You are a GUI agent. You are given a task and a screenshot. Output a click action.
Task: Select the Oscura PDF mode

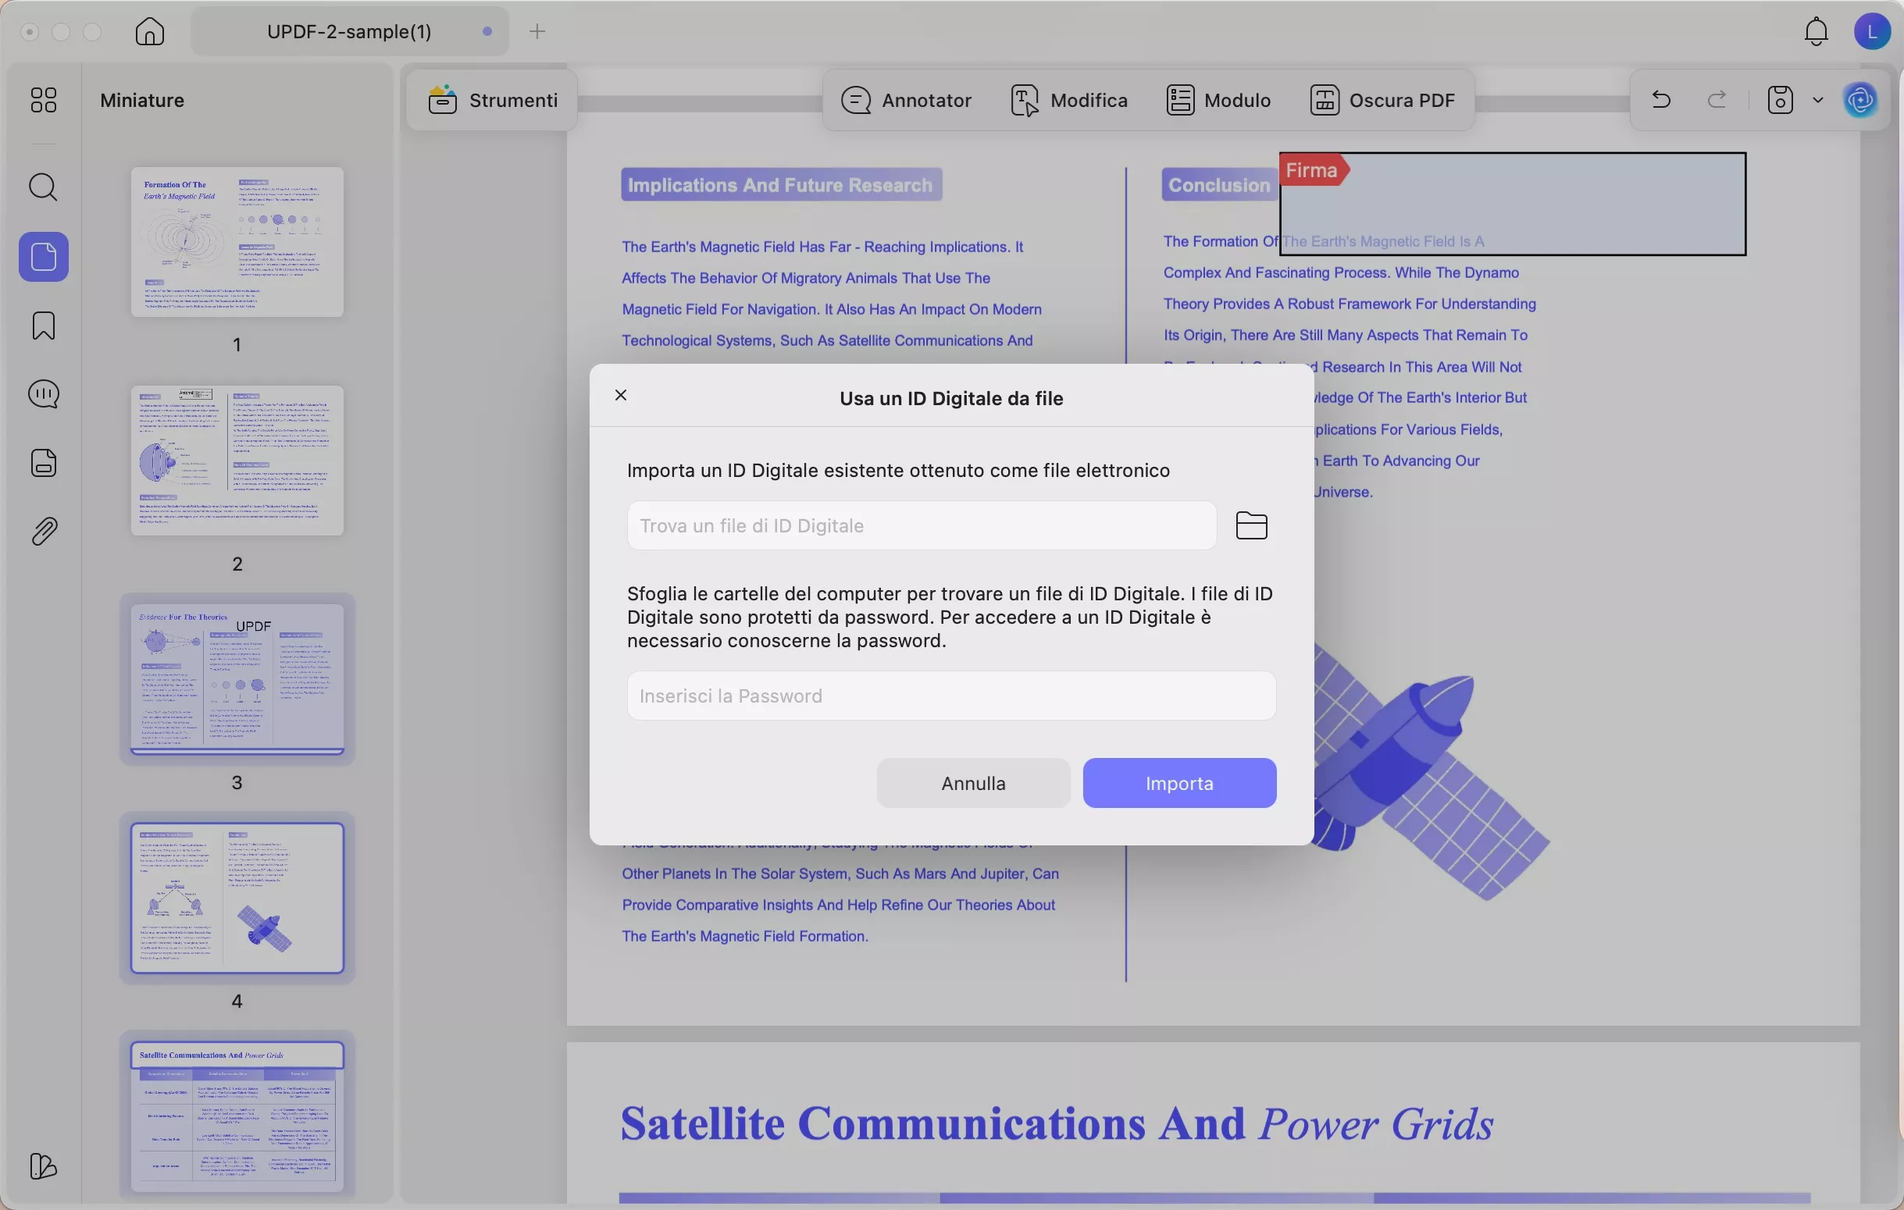(1382, 100)
